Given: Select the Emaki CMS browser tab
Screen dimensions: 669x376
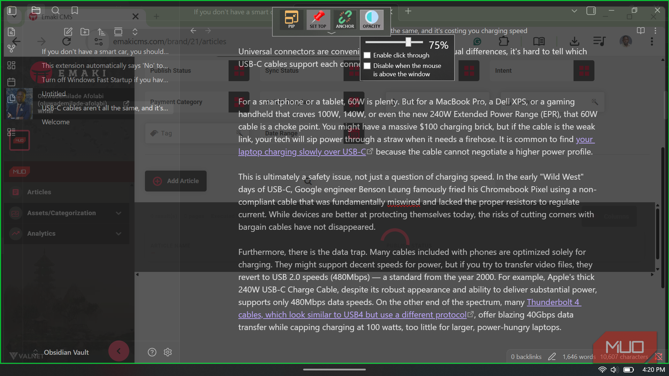Looking at the screenshot, I should [x=84, y=17].
